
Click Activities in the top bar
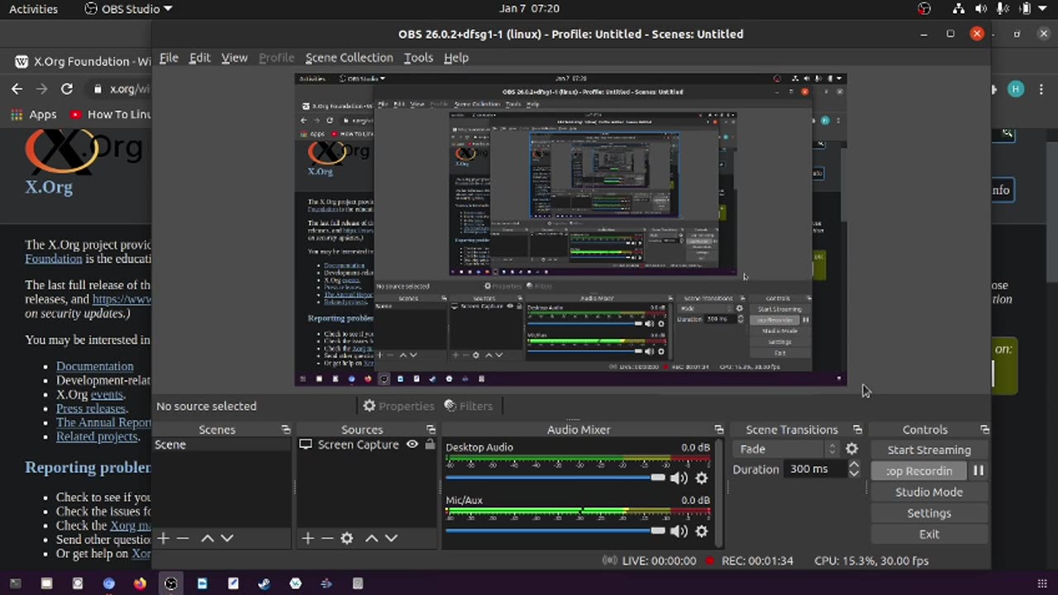click(33, 9)
